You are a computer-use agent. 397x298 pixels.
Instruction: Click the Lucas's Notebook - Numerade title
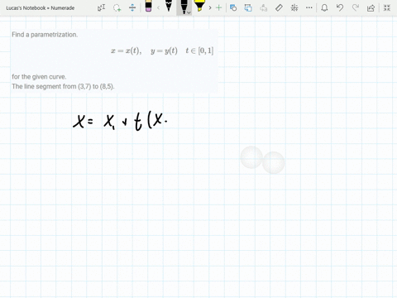coord(41,8)
